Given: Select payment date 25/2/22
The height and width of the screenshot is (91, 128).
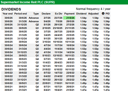Looking at the screenshot, I should 70,80.
